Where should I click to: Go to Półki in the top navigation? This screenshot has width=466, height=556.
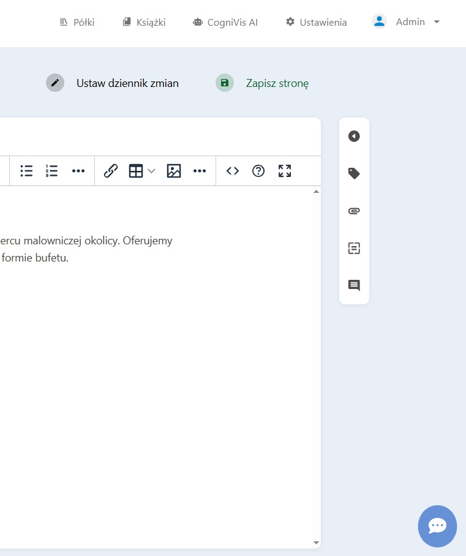tap(77, 22)
